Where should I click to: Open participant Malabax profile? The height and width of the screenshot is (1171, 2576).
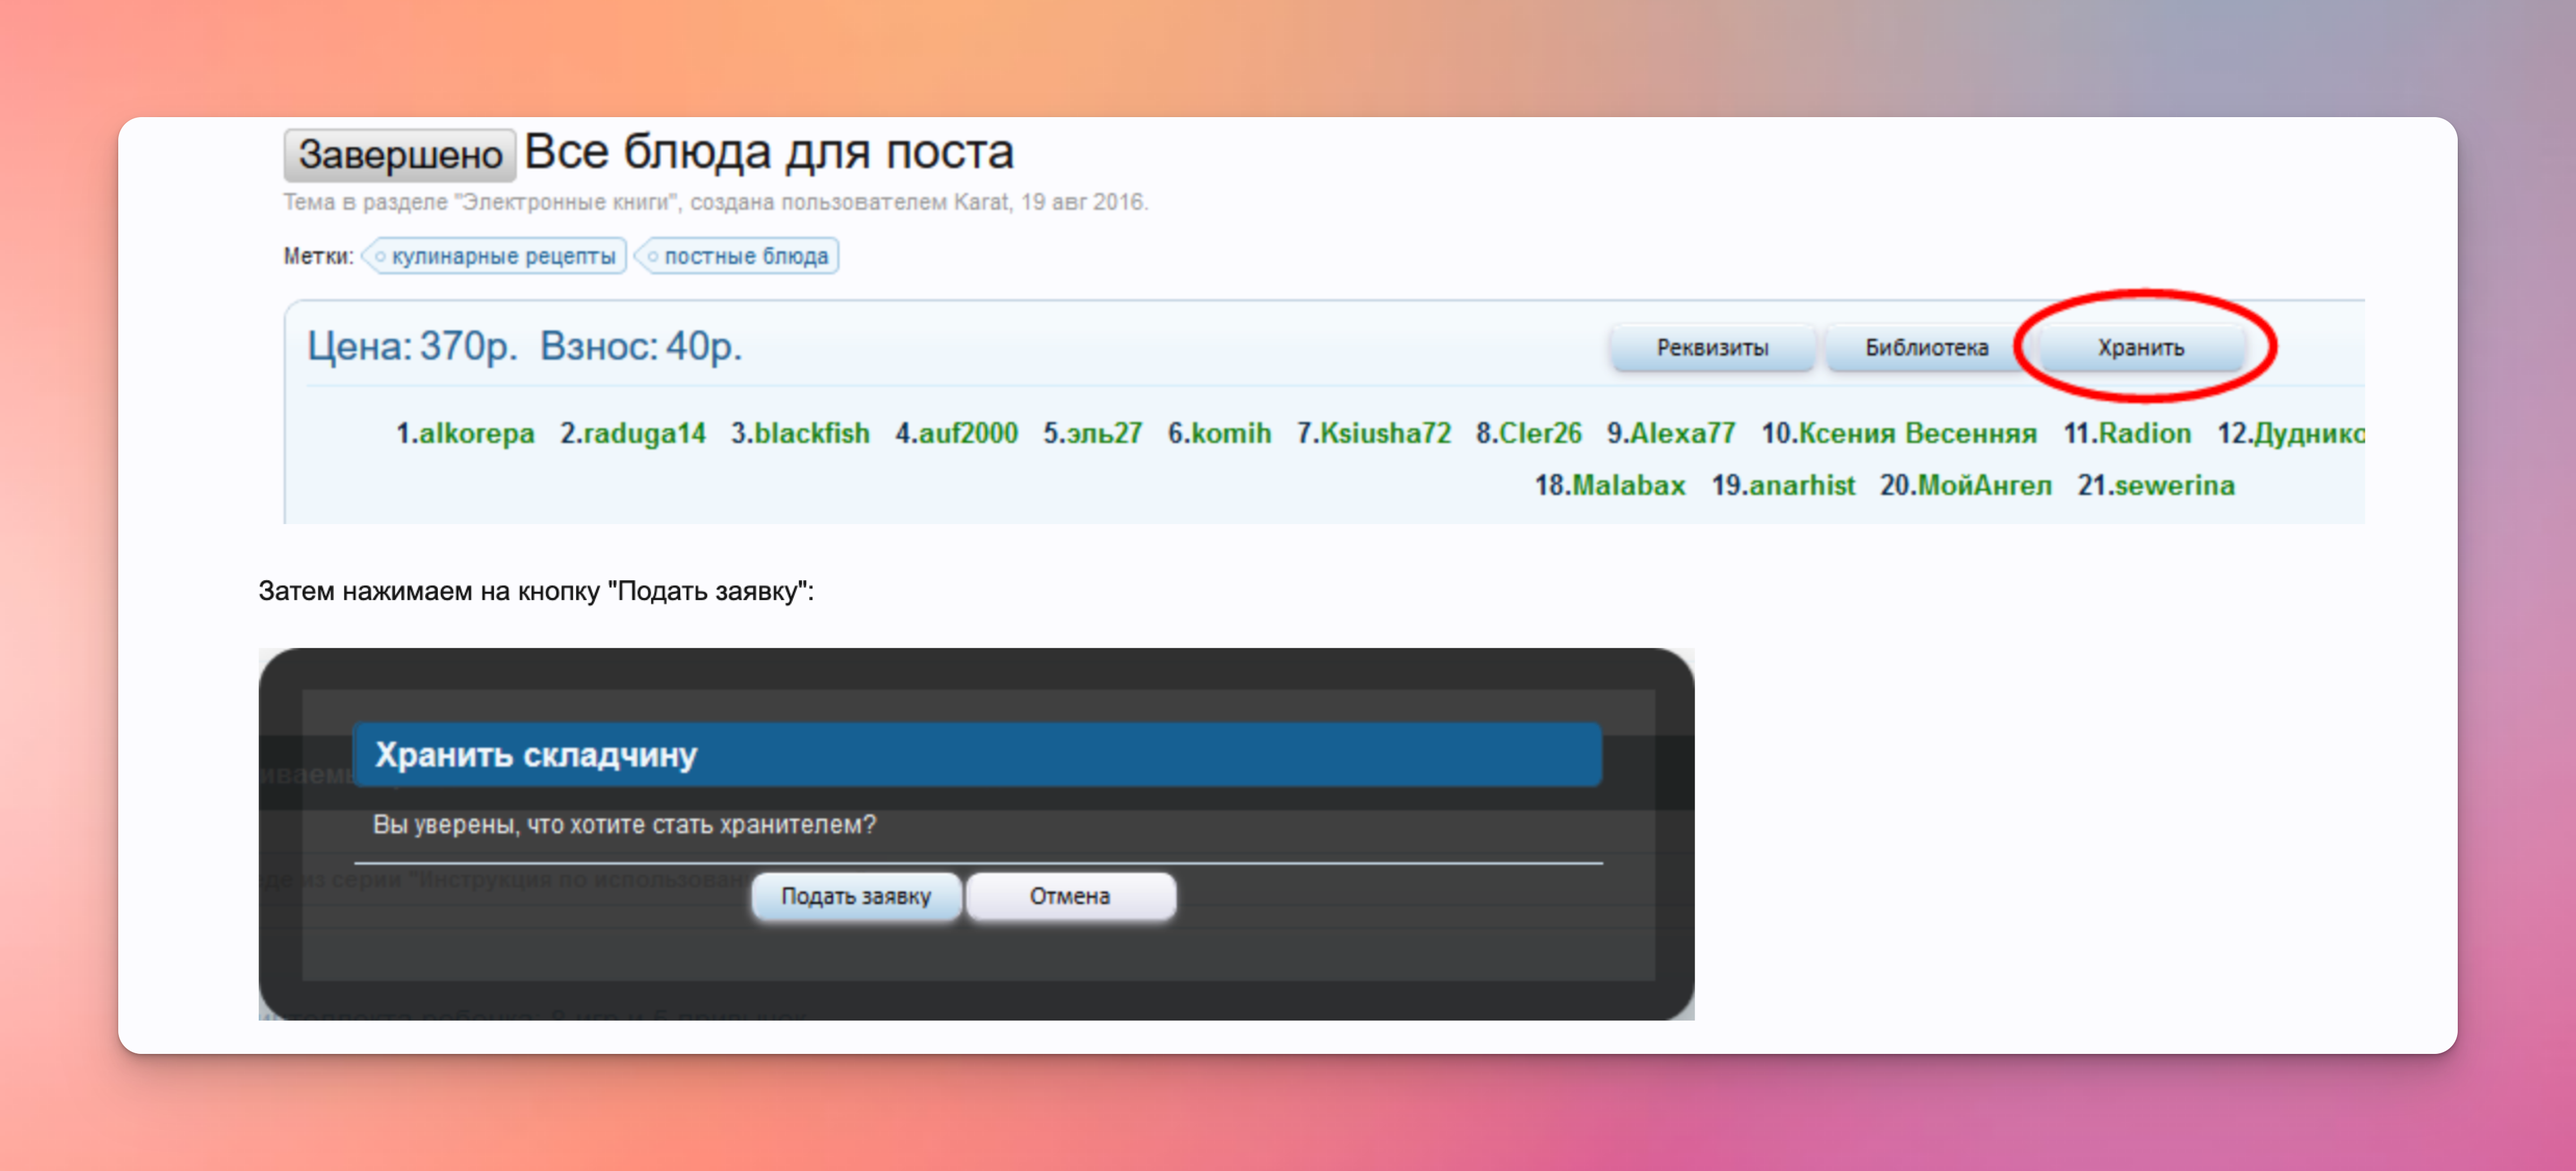point(1629,485)
